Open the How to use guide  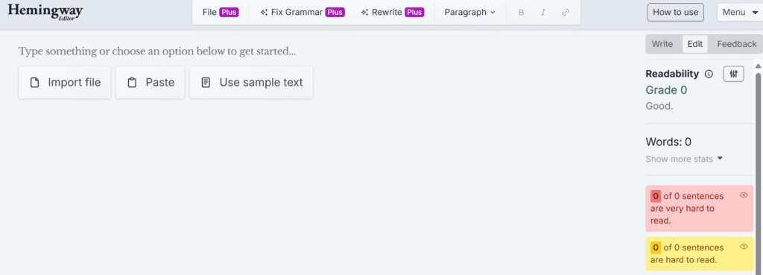pyautogui.click(x=675, y=12)
